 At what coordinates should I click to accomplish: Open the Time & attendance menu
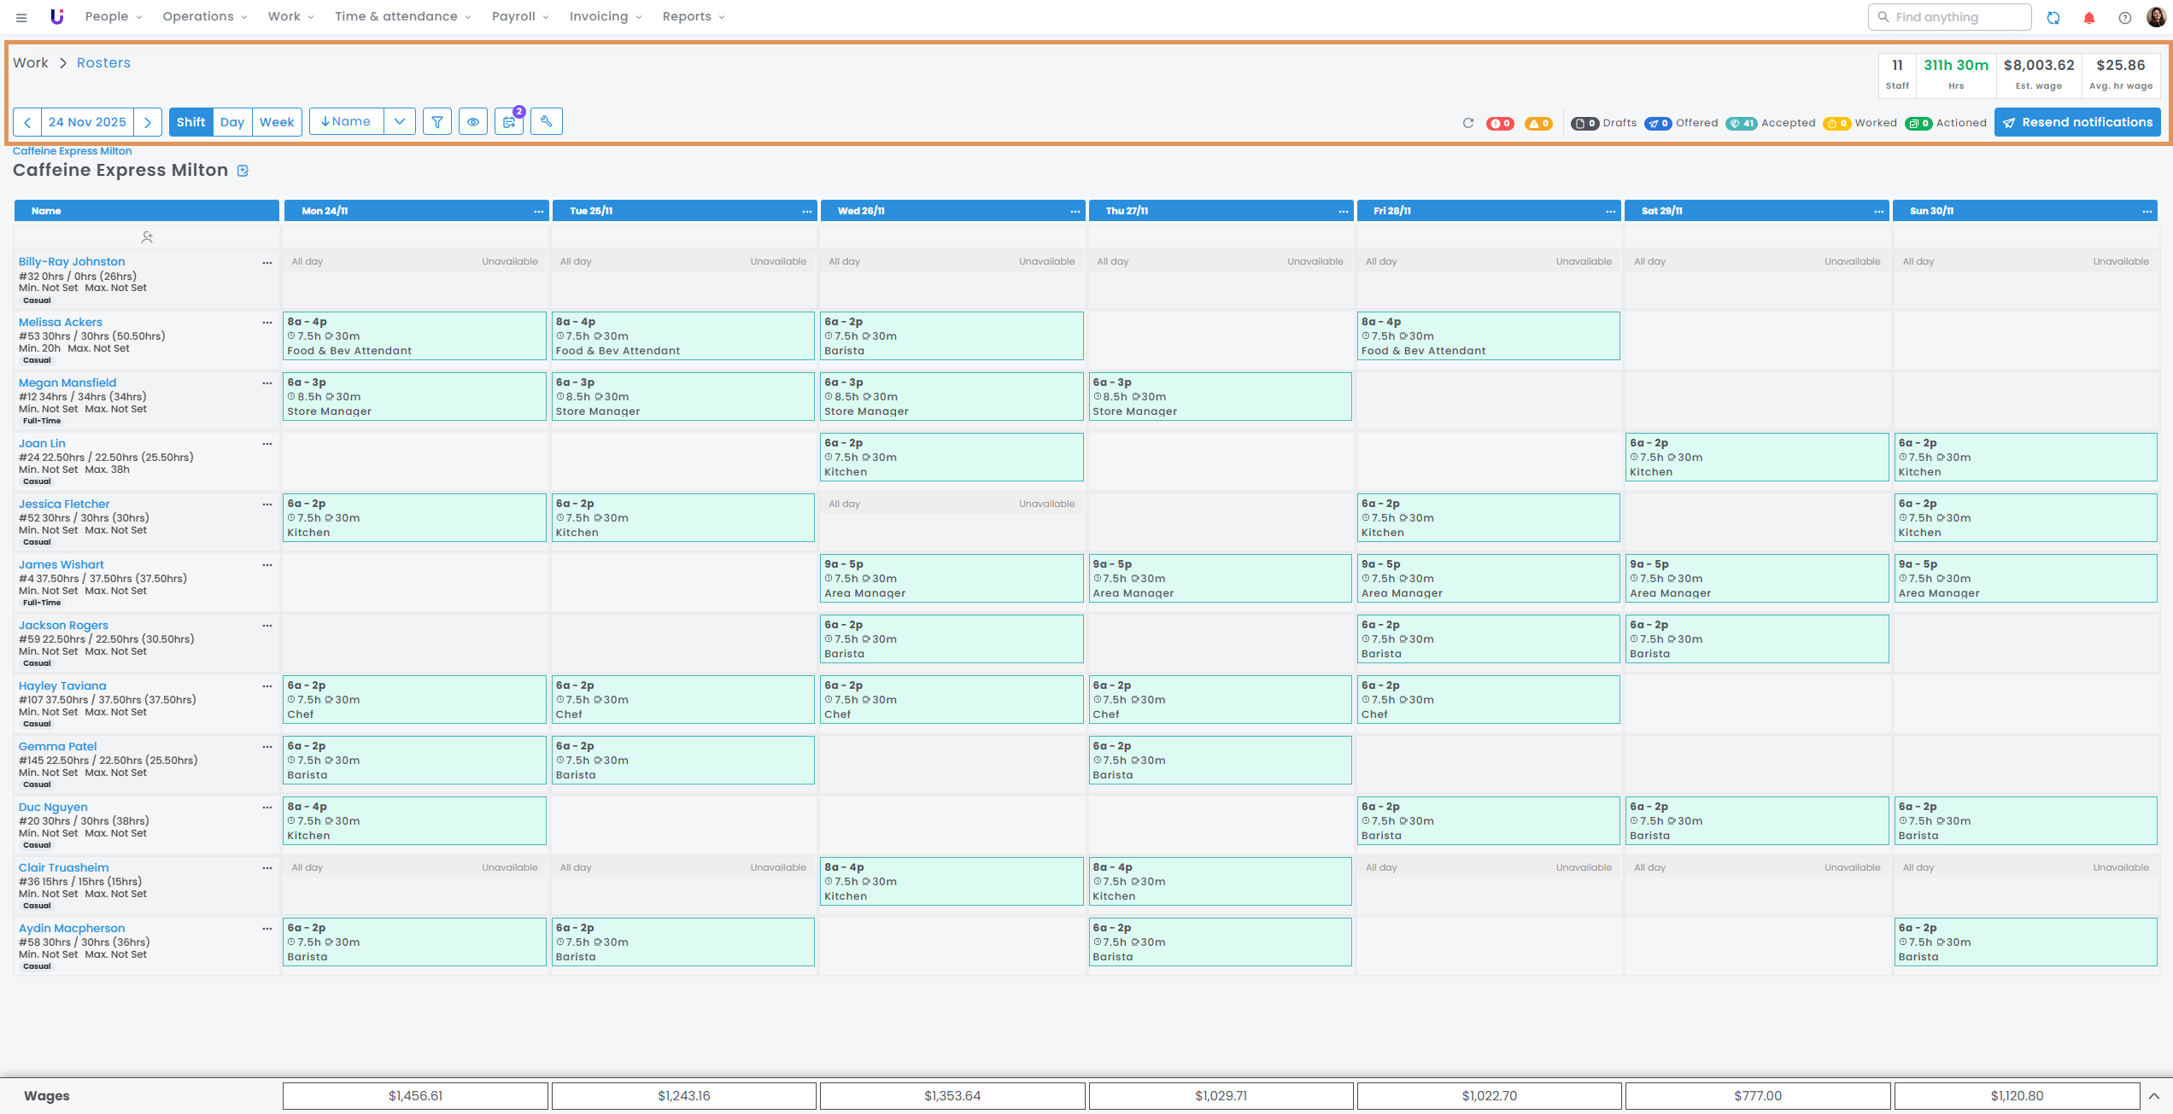point(402,16)
